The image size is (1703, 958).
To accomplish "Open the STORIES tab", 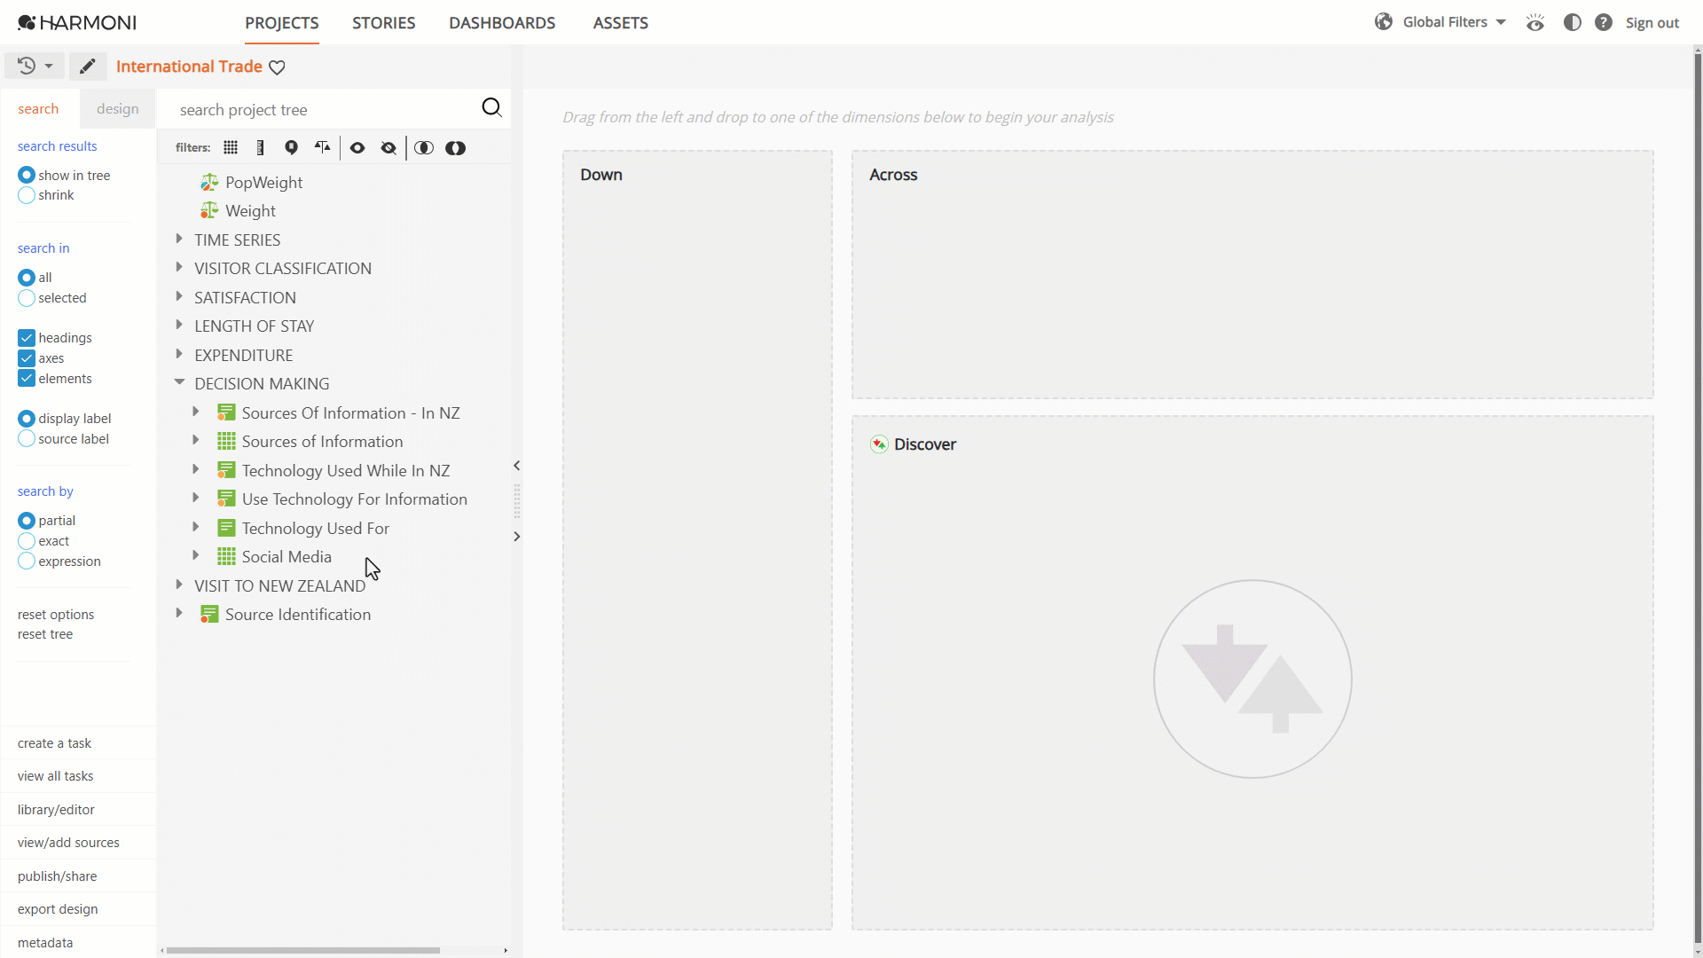I will 384,23.
